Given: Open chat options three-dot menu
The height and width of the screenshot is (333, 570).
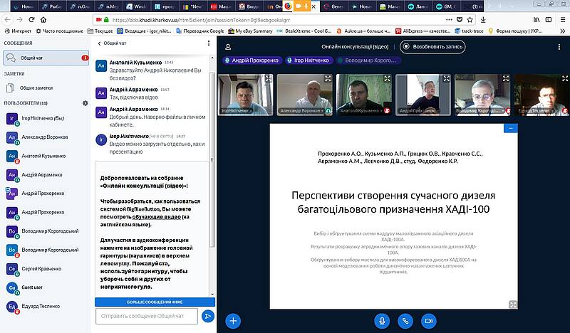Looking at the screenshot, I should pos(208,43).
